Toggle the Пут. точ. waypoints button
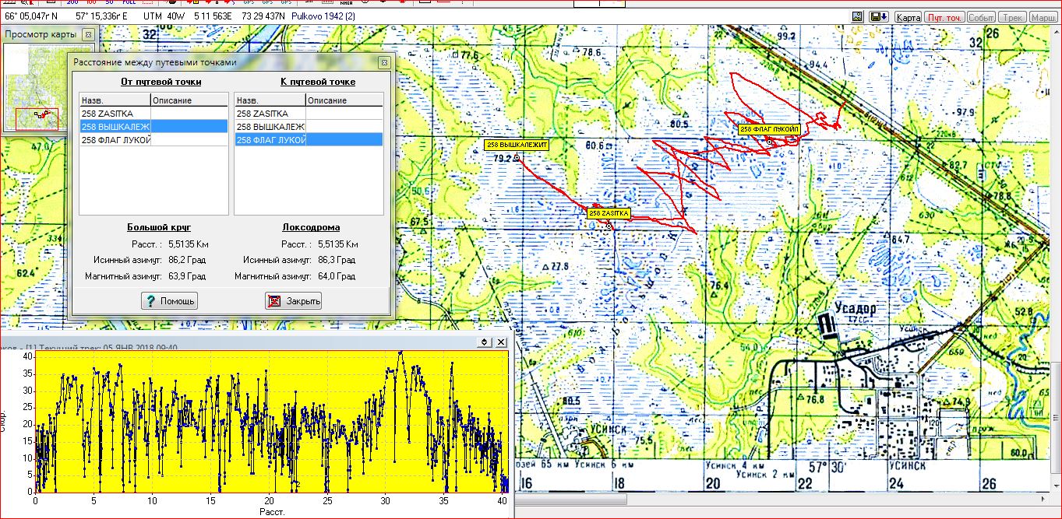Image resolution: width=1062 pixels, height=519 pixels. tap(944, 17)
